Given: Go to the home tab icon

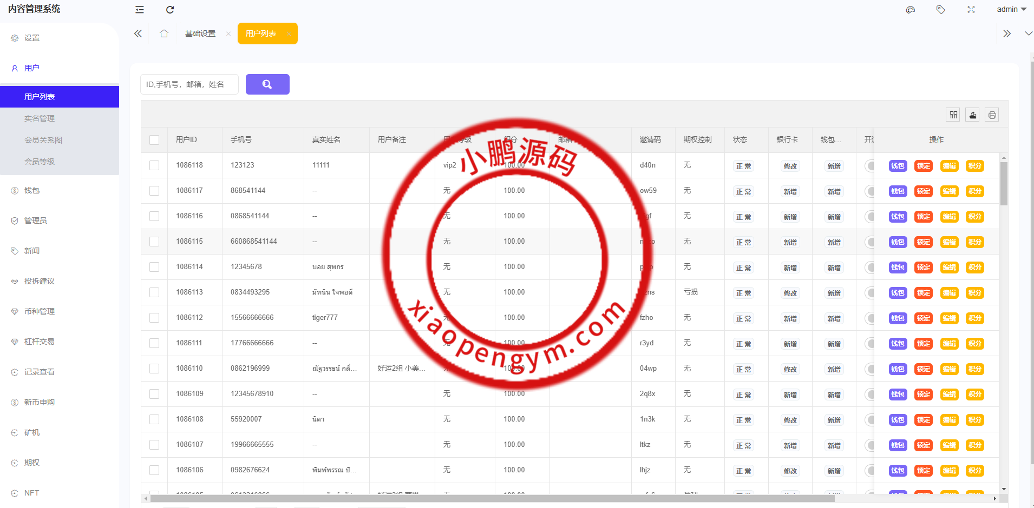Looking at the screenshot, I should pyautogui.click(x=164, y=34).
